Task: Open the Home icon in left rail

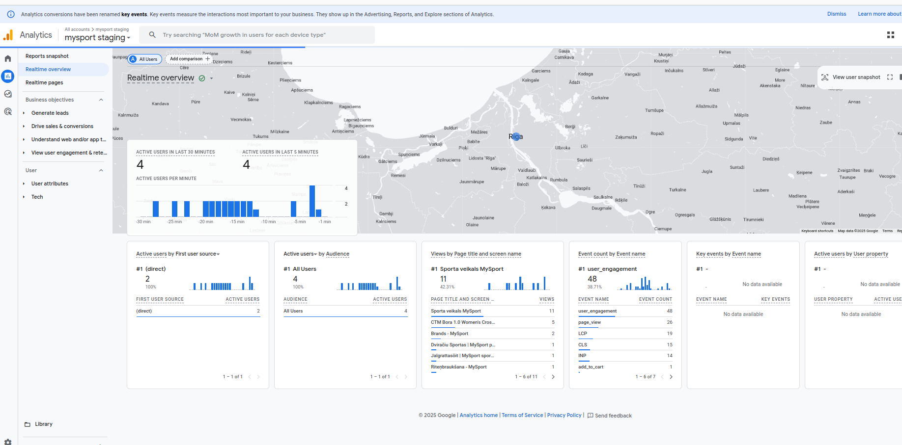Action: click(8, 58)
